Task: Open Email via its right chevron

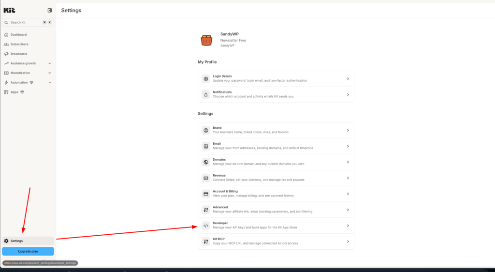Action: pyautogui.click(x=348, y=146)
